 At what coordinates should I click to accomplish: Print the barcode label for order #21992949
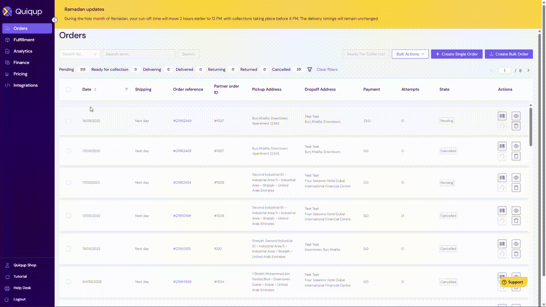coord(502,116)
